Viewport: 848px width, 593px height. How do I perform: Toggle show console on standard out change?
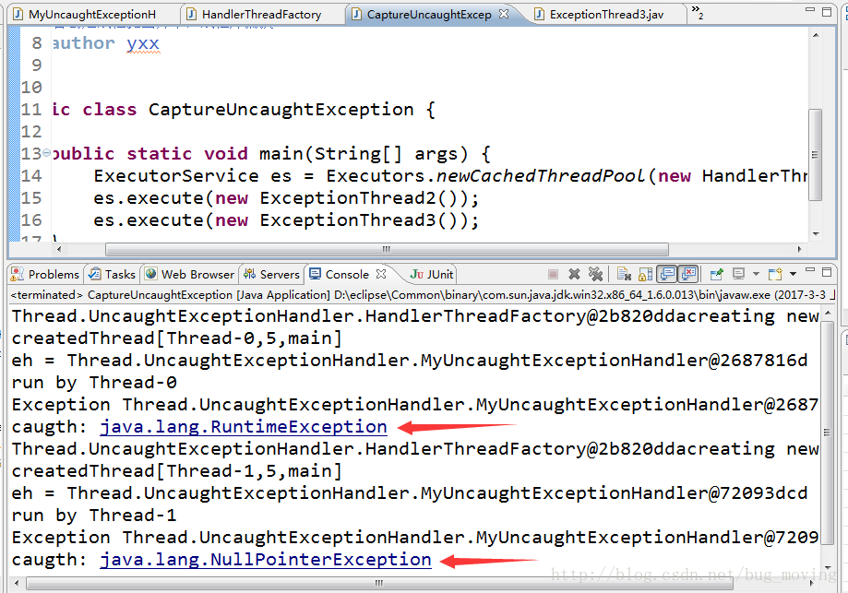(x=667, y=274)
